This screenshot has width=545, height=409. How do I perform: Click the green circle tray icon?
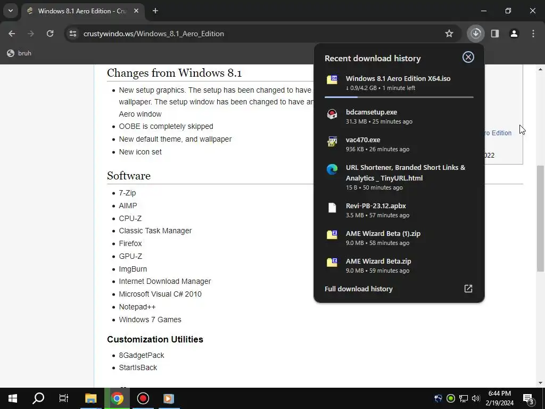451,398
